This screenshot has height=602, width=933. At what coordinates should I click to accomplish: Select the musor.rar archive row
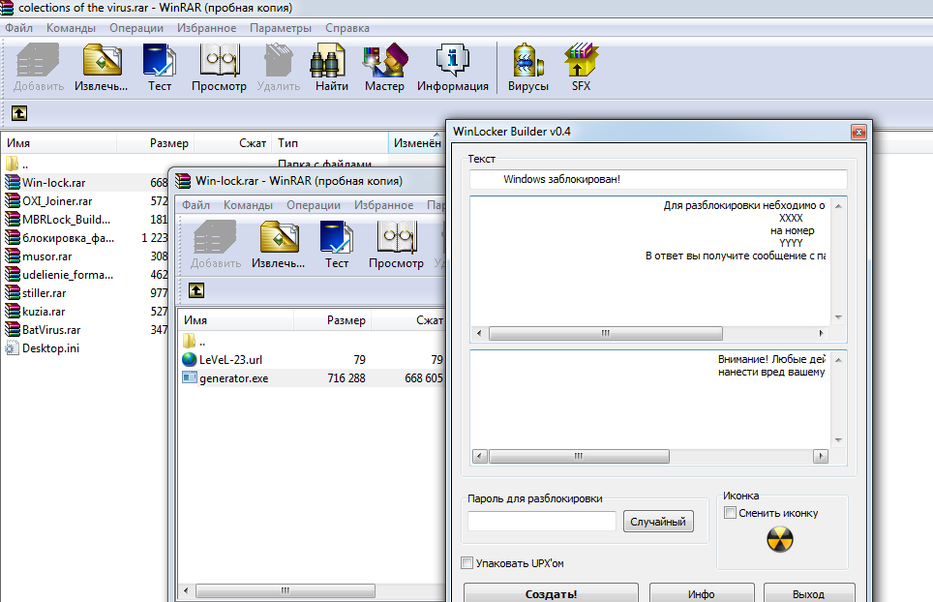pos(85,256)
